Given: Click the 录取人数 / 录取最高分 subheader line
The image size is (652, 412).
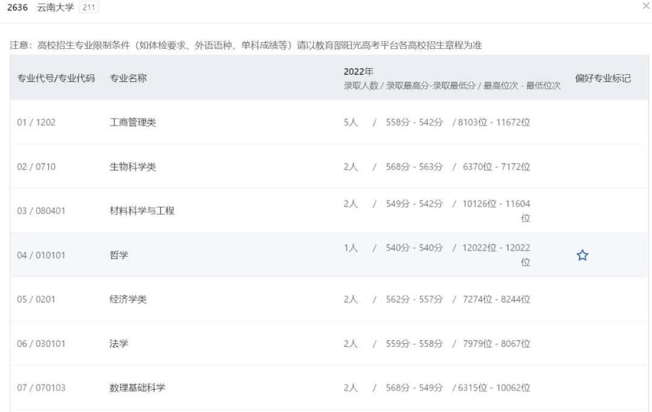Looking at the screenshot, I should click(452, 86).
